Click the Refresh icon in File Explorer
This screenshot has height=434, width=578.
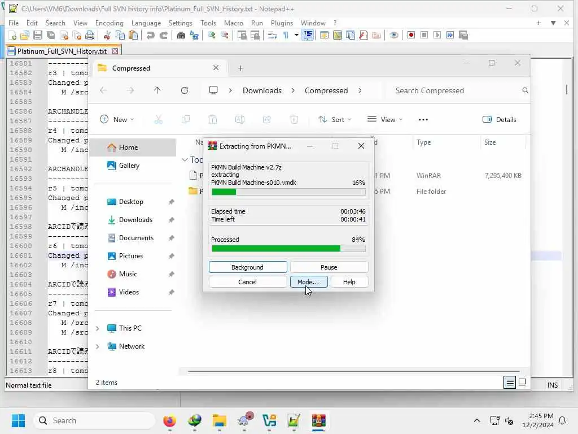pyautogui.click(x=185, y=90)
